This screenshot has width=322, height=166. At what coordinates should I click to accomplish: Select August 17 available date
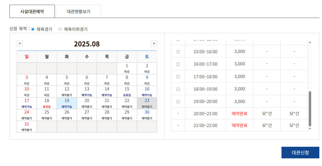27,103
